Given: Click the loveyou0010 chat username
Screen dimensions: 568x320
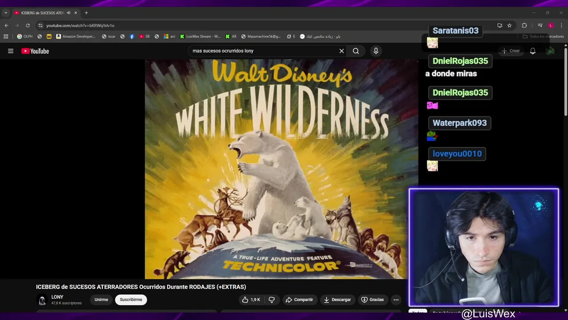Looking at the screenshot, I should (x=457, y=154).
